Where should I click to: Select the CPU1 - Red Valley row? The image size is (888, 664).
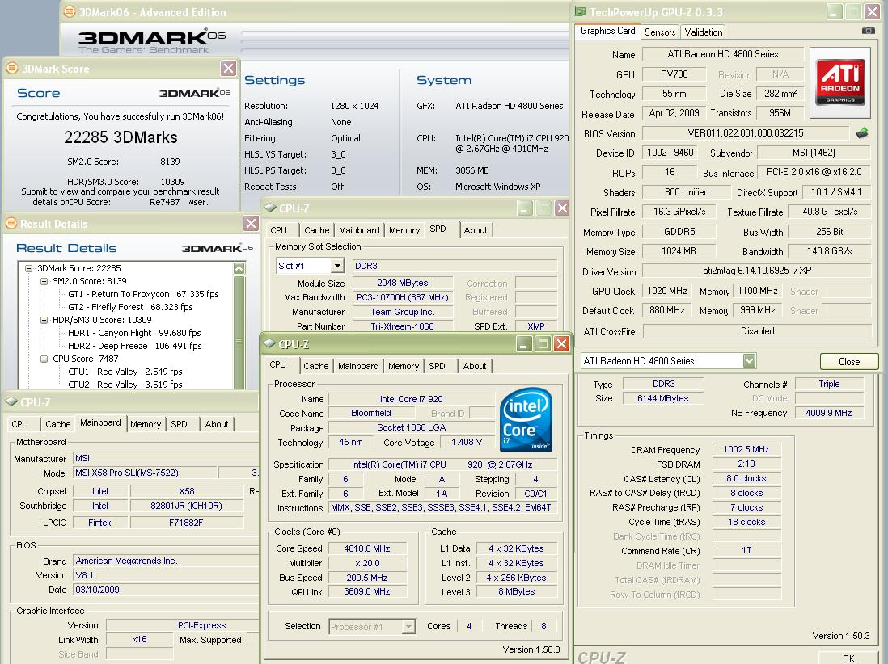(x=125, y=372)
